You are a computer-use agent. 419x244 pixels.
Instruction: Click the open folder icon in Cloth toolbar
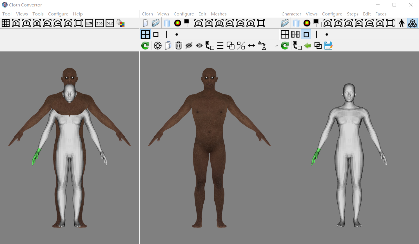coord(156,23)
